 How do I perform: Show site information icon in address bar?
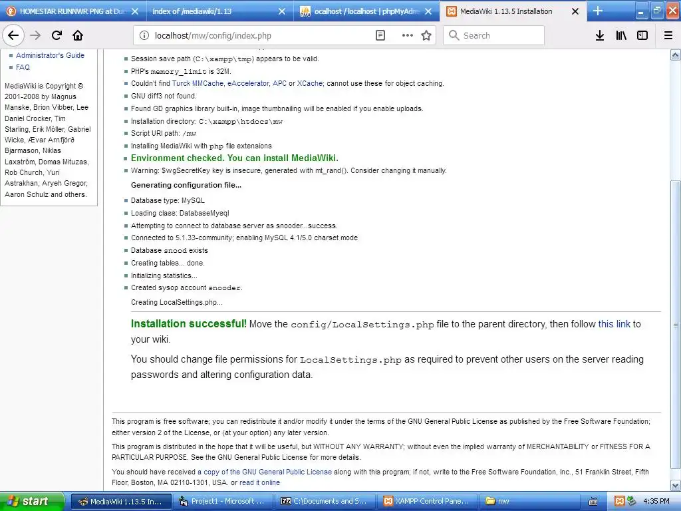coord(144,36)
